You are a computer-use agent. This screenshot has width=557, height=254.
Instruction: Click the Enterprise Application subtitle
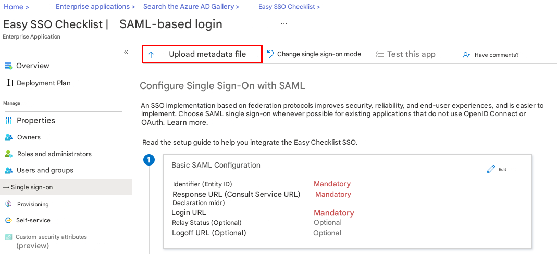coord(31,36)
